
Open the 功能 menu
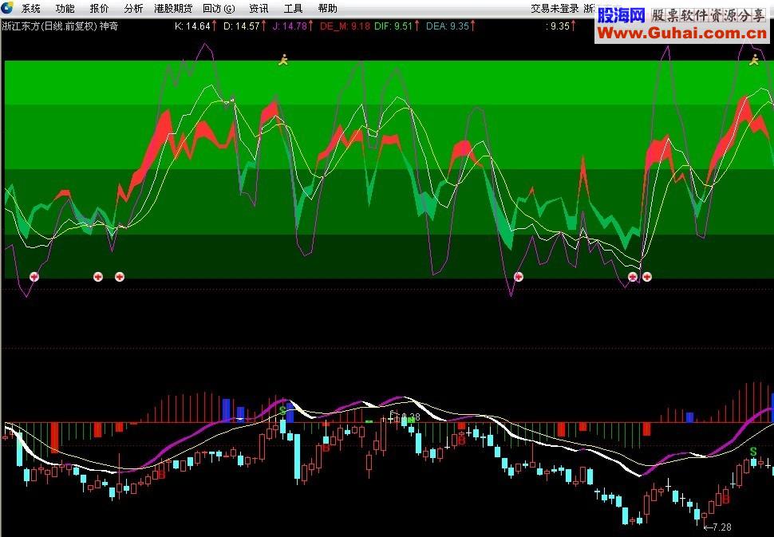point(65,9)
